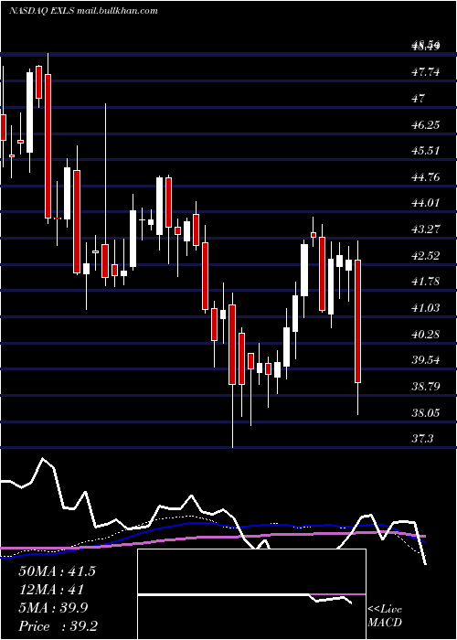The height and width of the screenshot is (640, 457).
Task: Click the 44.01 price level label
Action: 426,203
